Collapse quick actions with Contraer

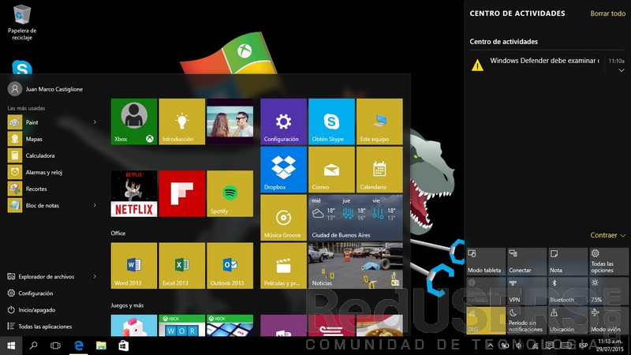click(607, 235)
